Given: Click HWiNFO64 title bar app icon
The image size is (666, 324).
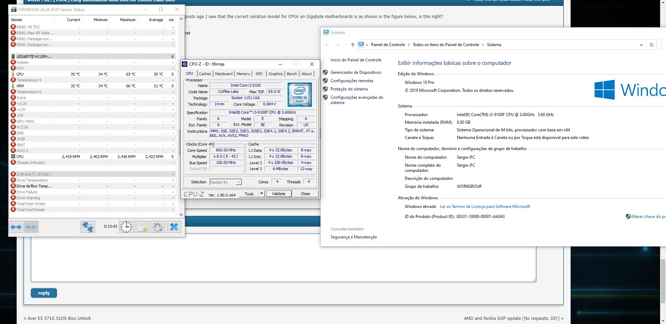Looking at the screenshot, I should pos(14,9).
